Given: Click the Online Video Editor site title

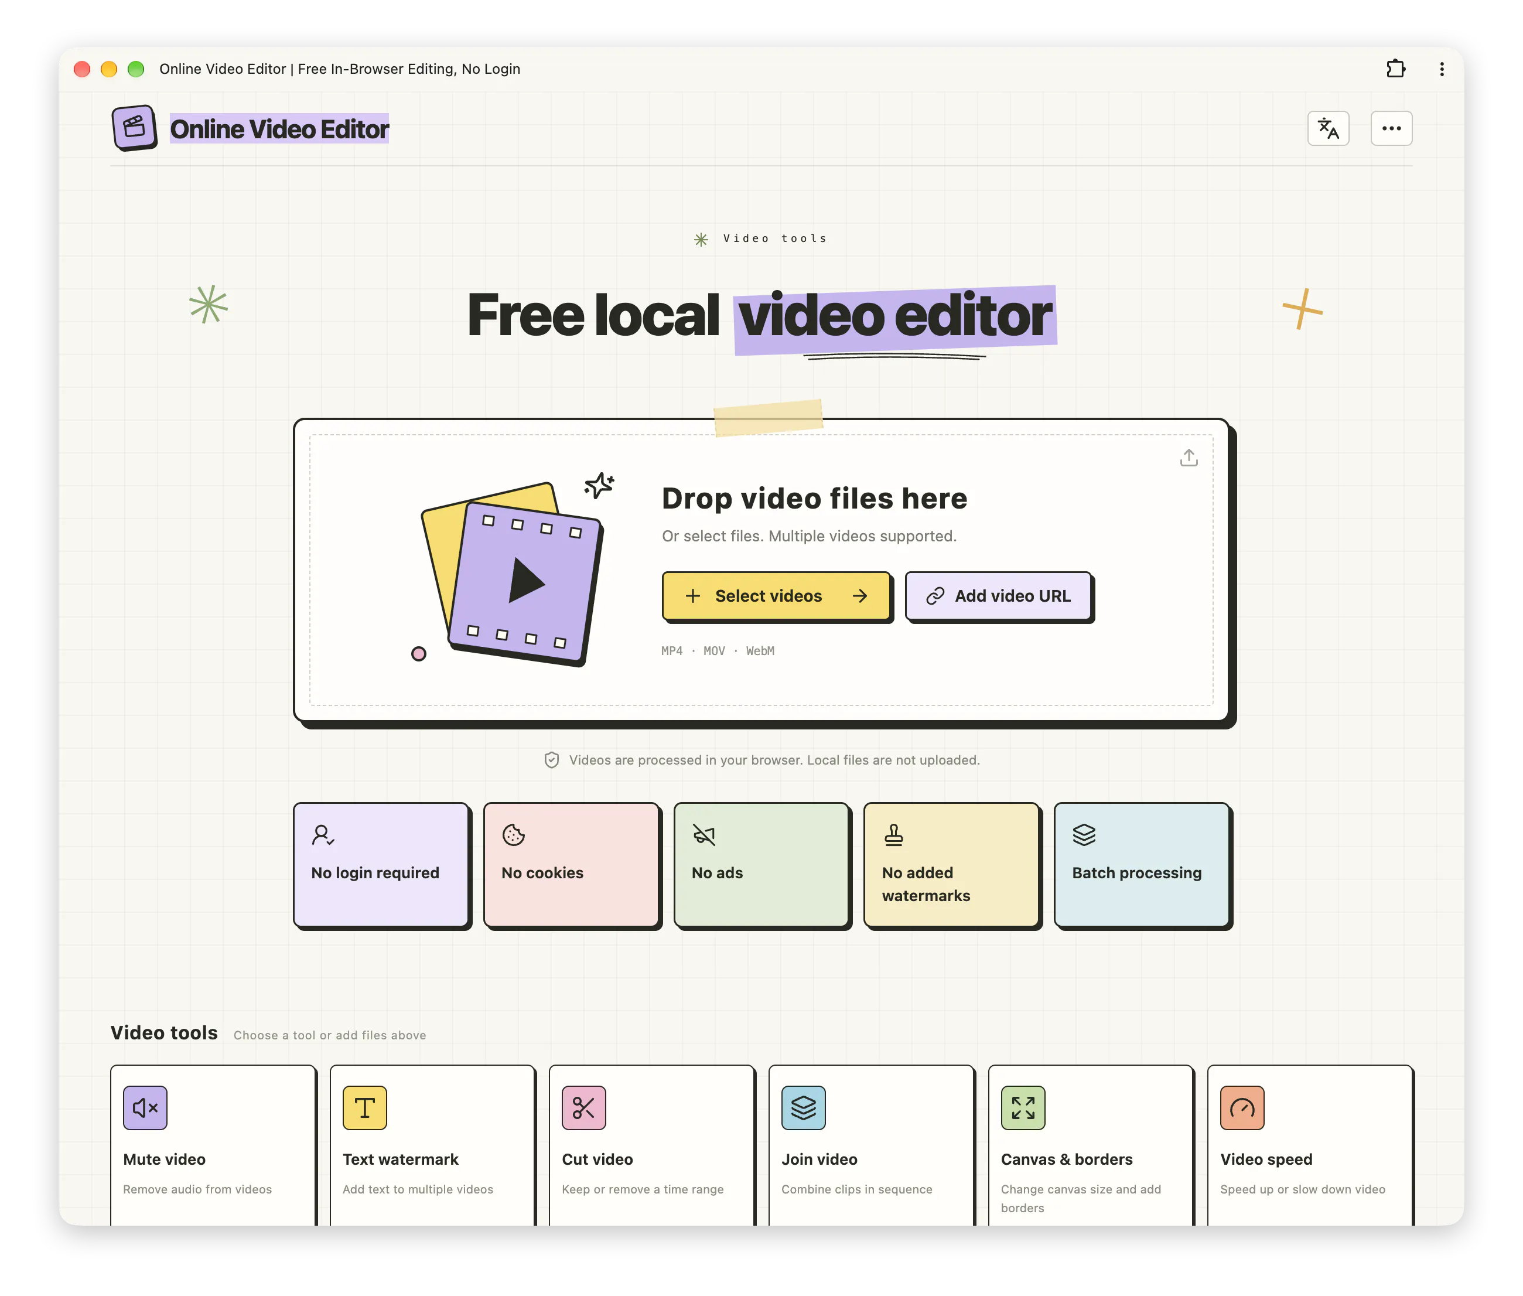Looking at the screenshot, I should coord(279,128).
